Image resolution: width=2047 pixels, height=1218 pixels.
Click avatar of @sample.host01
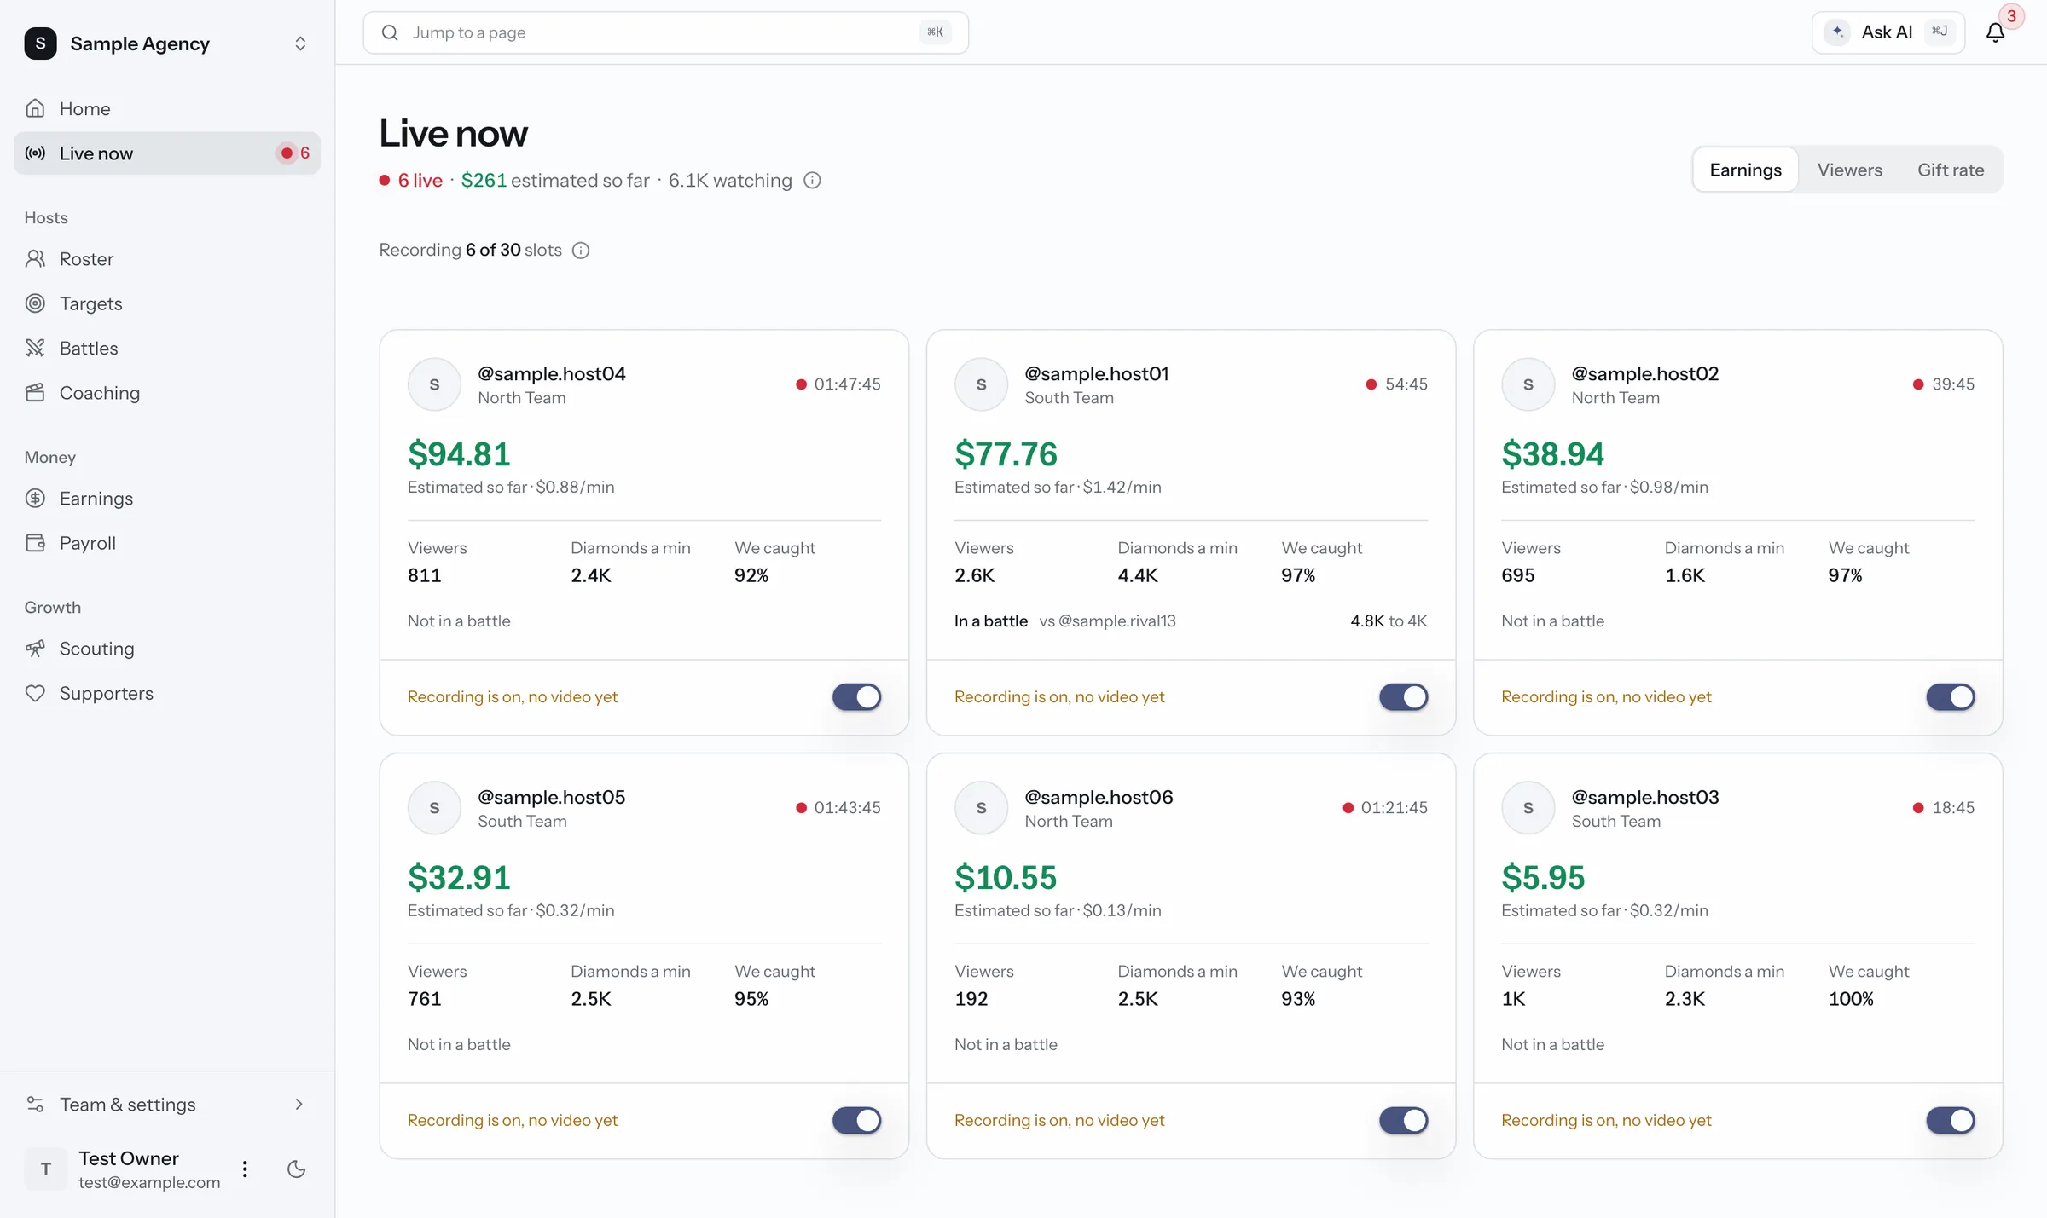[x=981, y=384]
